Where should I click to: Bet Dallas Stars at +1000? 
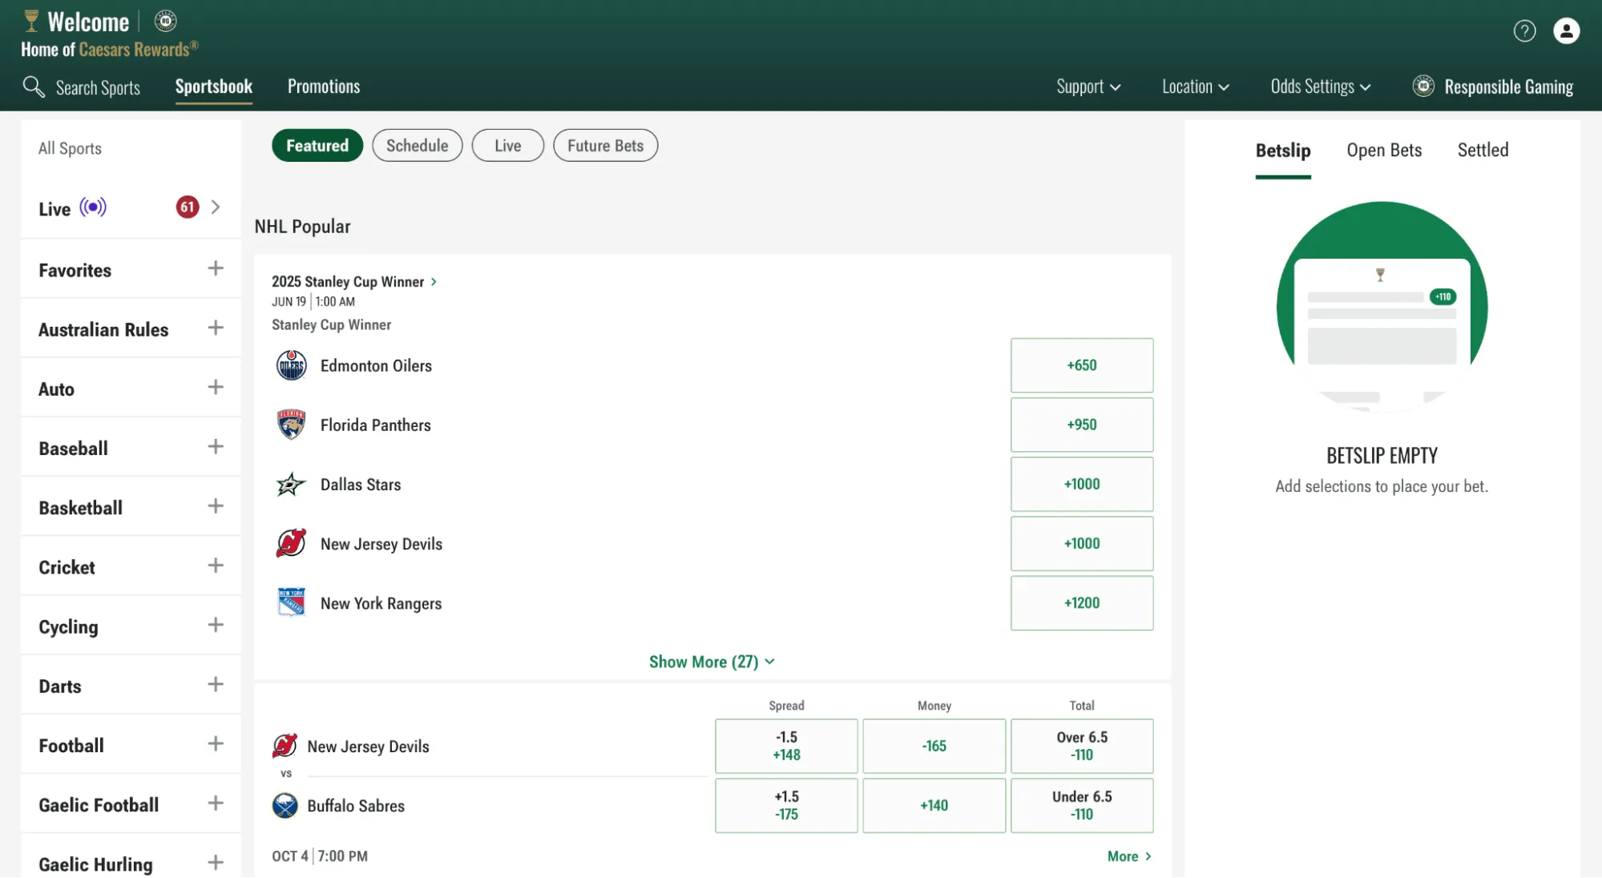pos(1082,484)
